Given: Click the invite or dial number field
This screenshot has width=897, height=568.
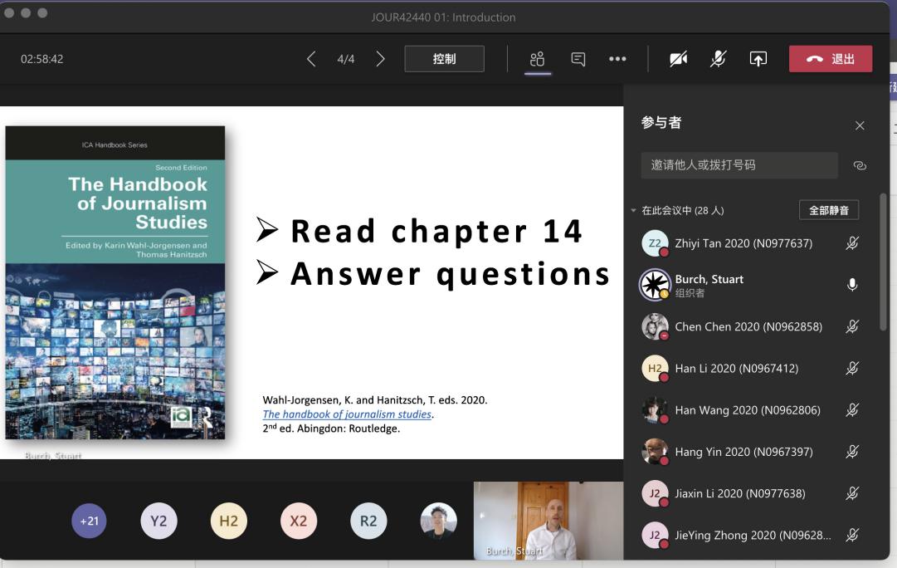Looking at the screenshot, I should pyautogui.click(x=739, y=165).
